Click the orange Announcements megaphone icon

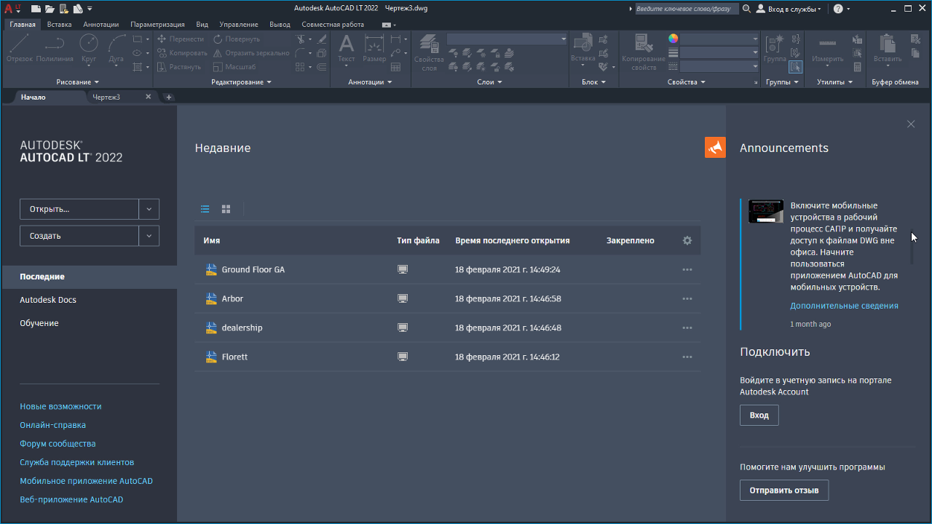pos(715,147)
